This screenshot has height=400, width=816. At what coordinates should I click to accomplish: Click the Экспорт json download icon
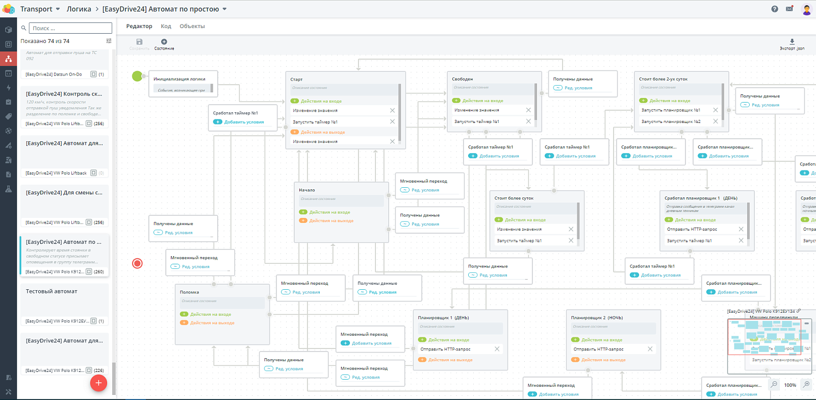click(792, 42)
